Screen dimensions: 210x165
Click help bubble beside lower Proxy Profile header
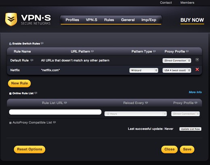click(x=196, y=103)
